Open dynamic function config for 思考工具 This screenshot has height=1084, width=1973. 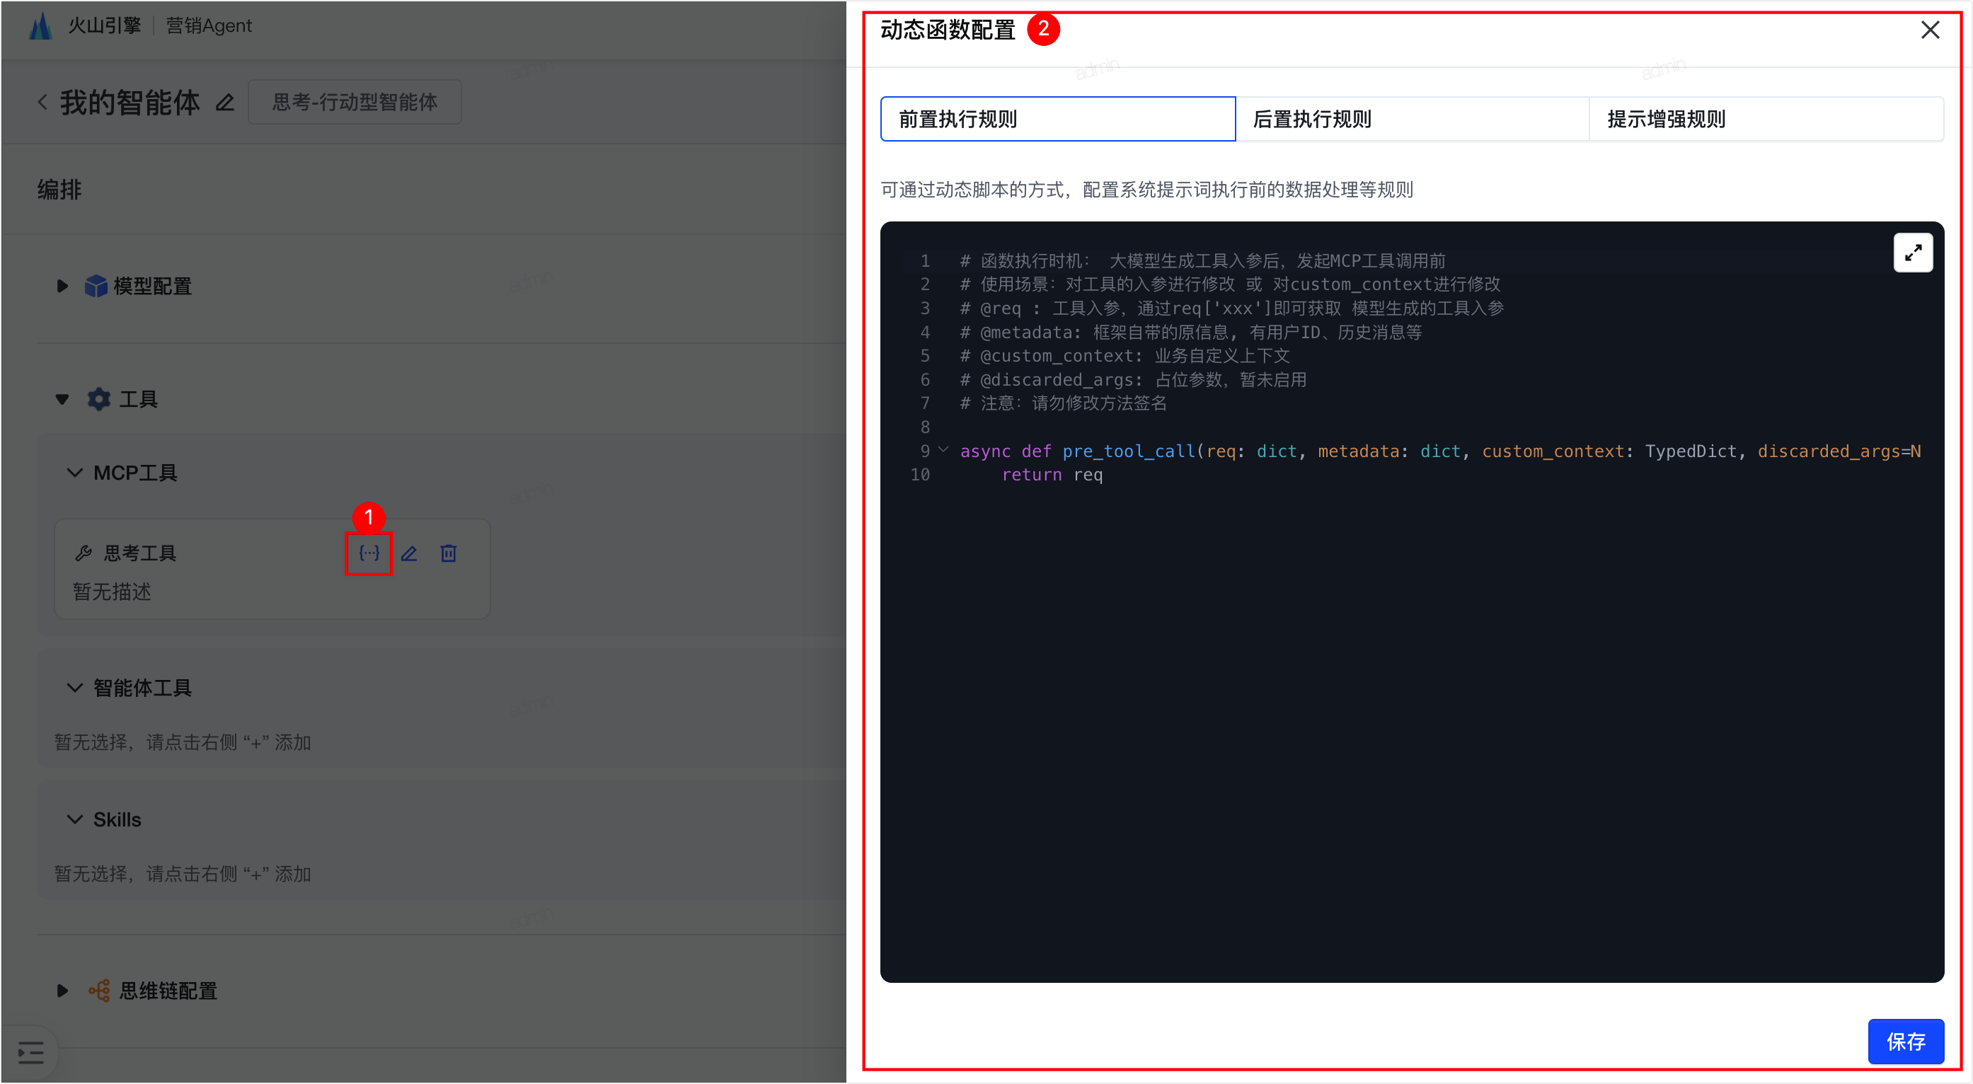pyautogui.click(x=369, y=553)
